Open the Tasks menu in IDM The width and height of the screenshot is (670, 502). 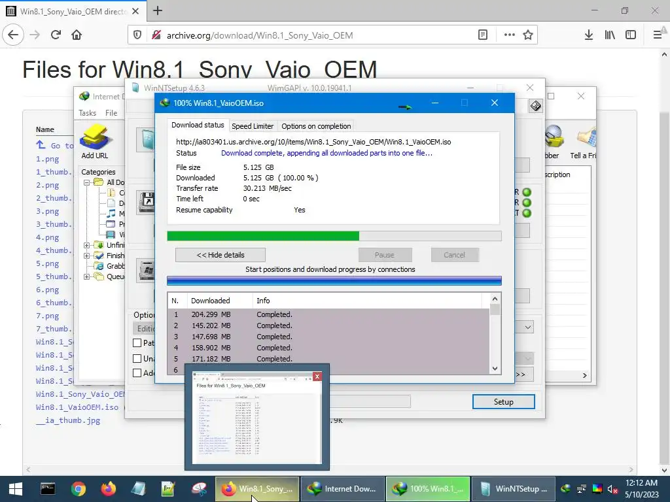click(88, 112)
